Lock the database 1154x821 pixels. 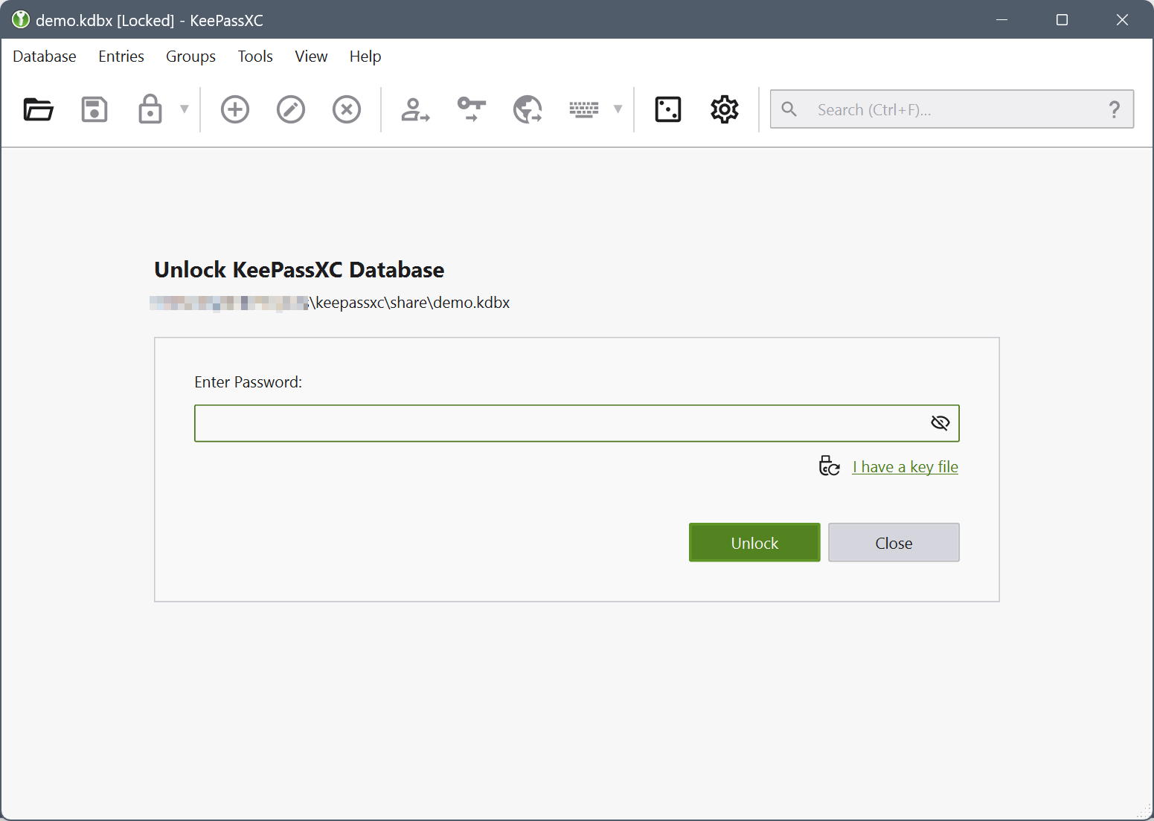tap(149, 109)
